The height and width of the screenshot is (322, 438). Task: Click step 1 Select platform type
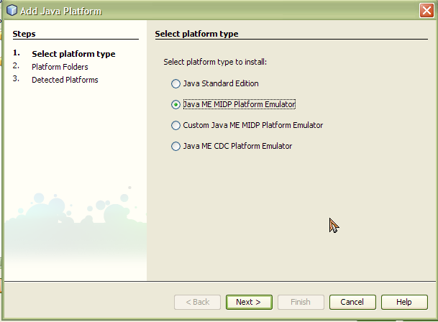(x=73, y=54)
